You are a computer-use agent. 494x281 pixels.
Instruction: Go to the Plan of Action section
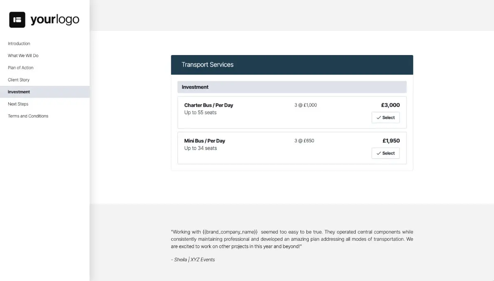pos(21,67)
